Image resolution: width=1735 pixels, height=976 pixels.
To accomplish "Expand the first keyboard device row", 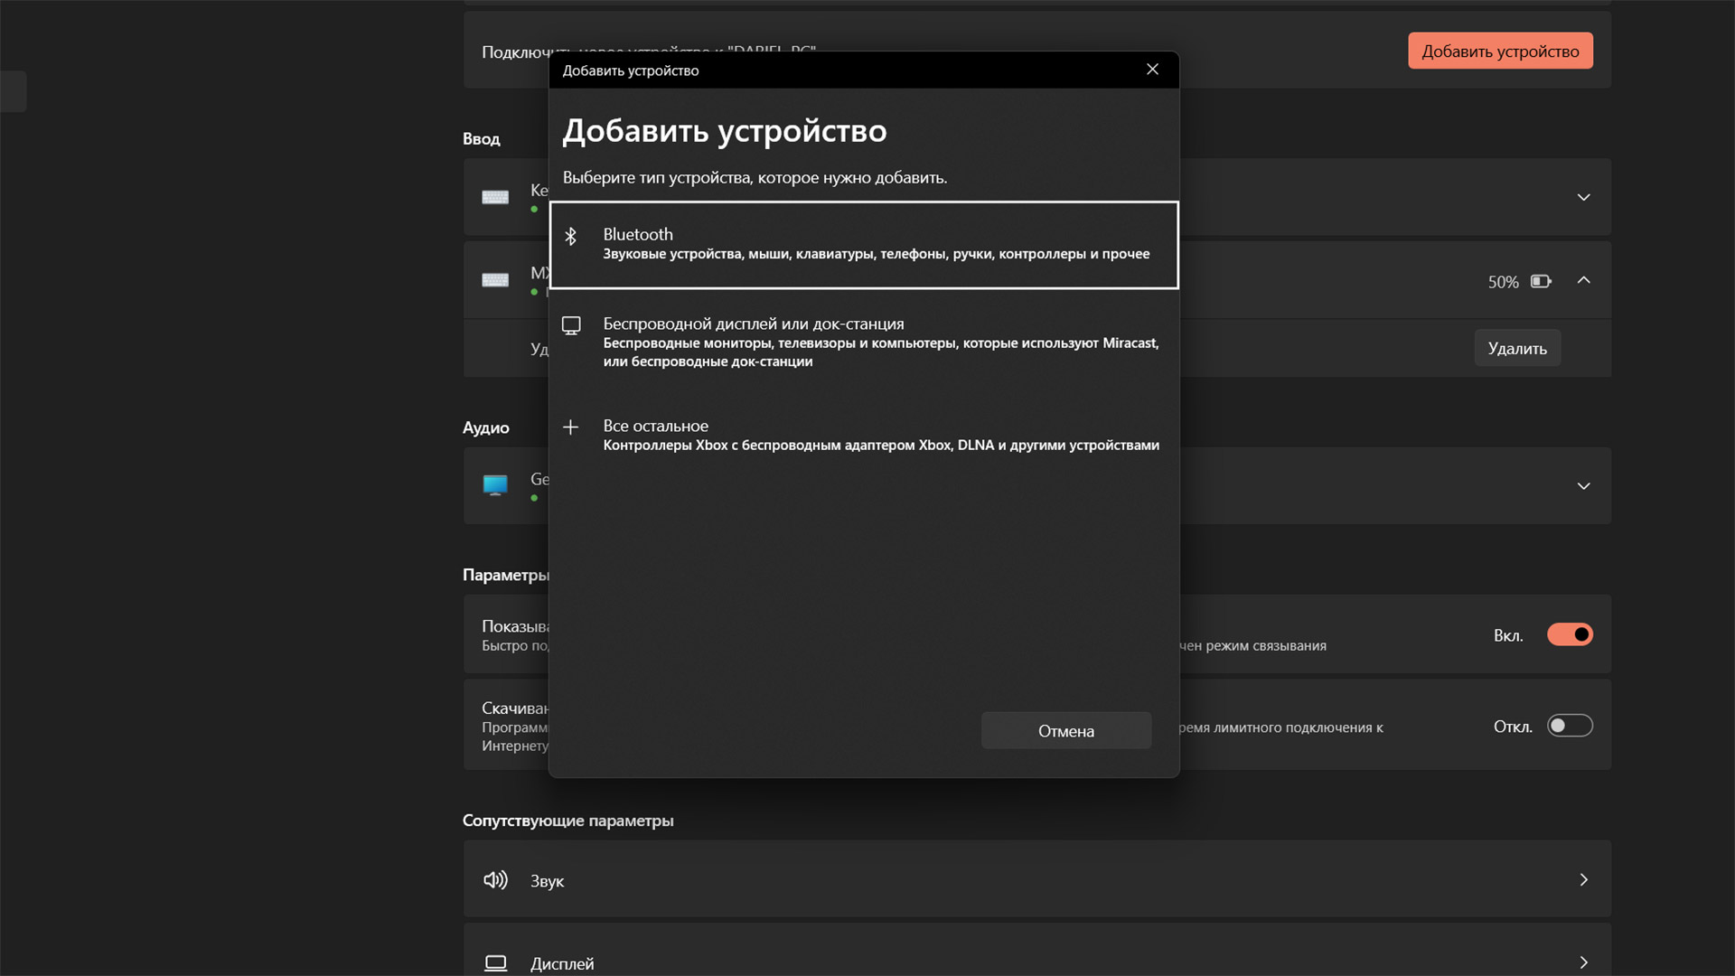I will (x=1583, y=197).
